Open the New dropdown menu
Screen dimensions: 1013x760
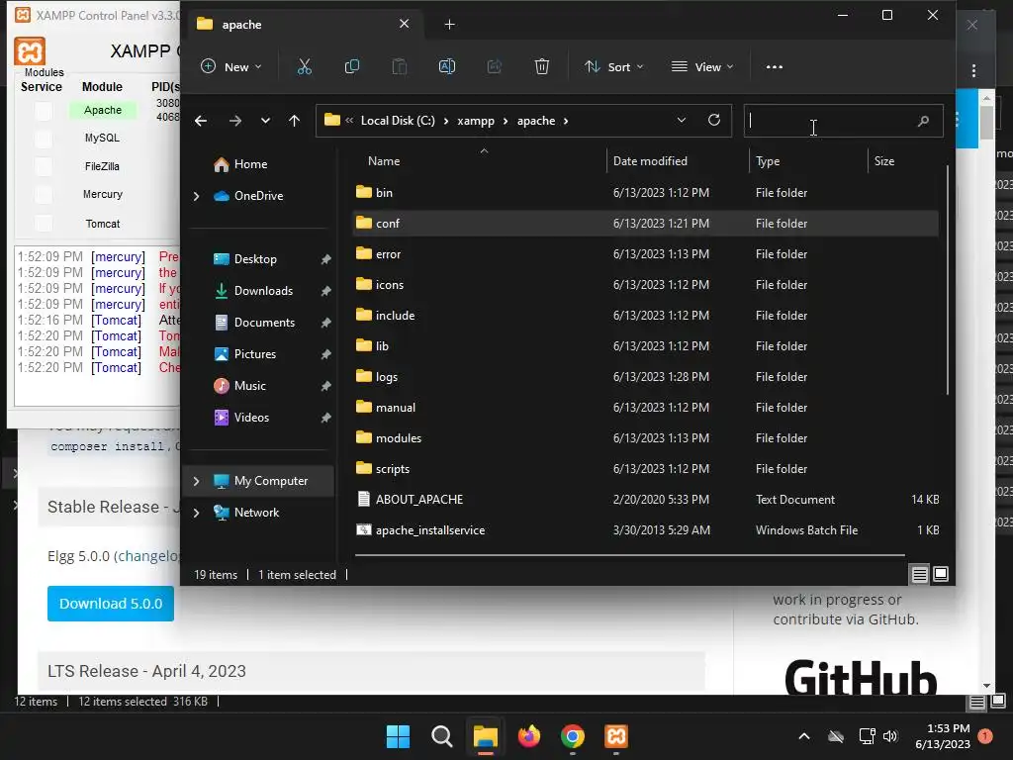coord(231,66)
